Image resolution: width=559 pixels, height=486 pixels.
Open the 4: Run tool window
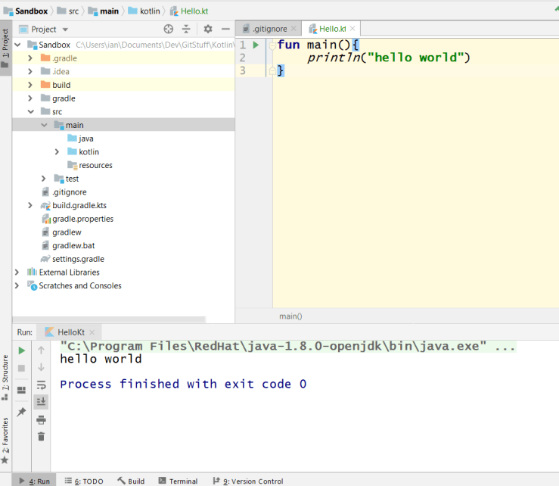tap(34, 481)
